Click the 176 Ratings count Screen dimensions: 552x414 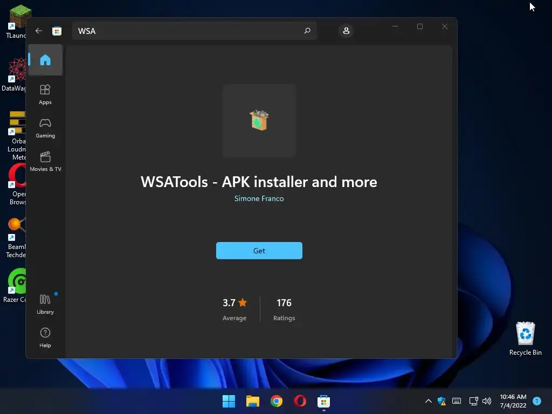(284, 309)
